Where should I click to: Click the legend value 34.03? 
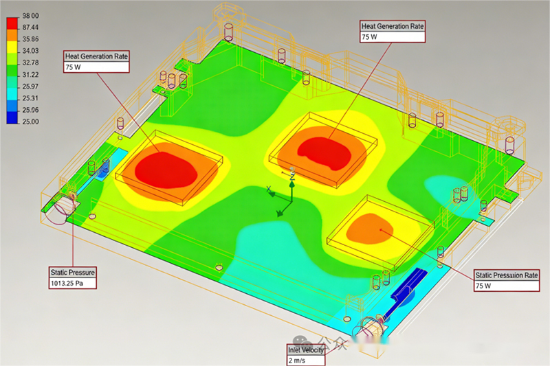[30, 51]
